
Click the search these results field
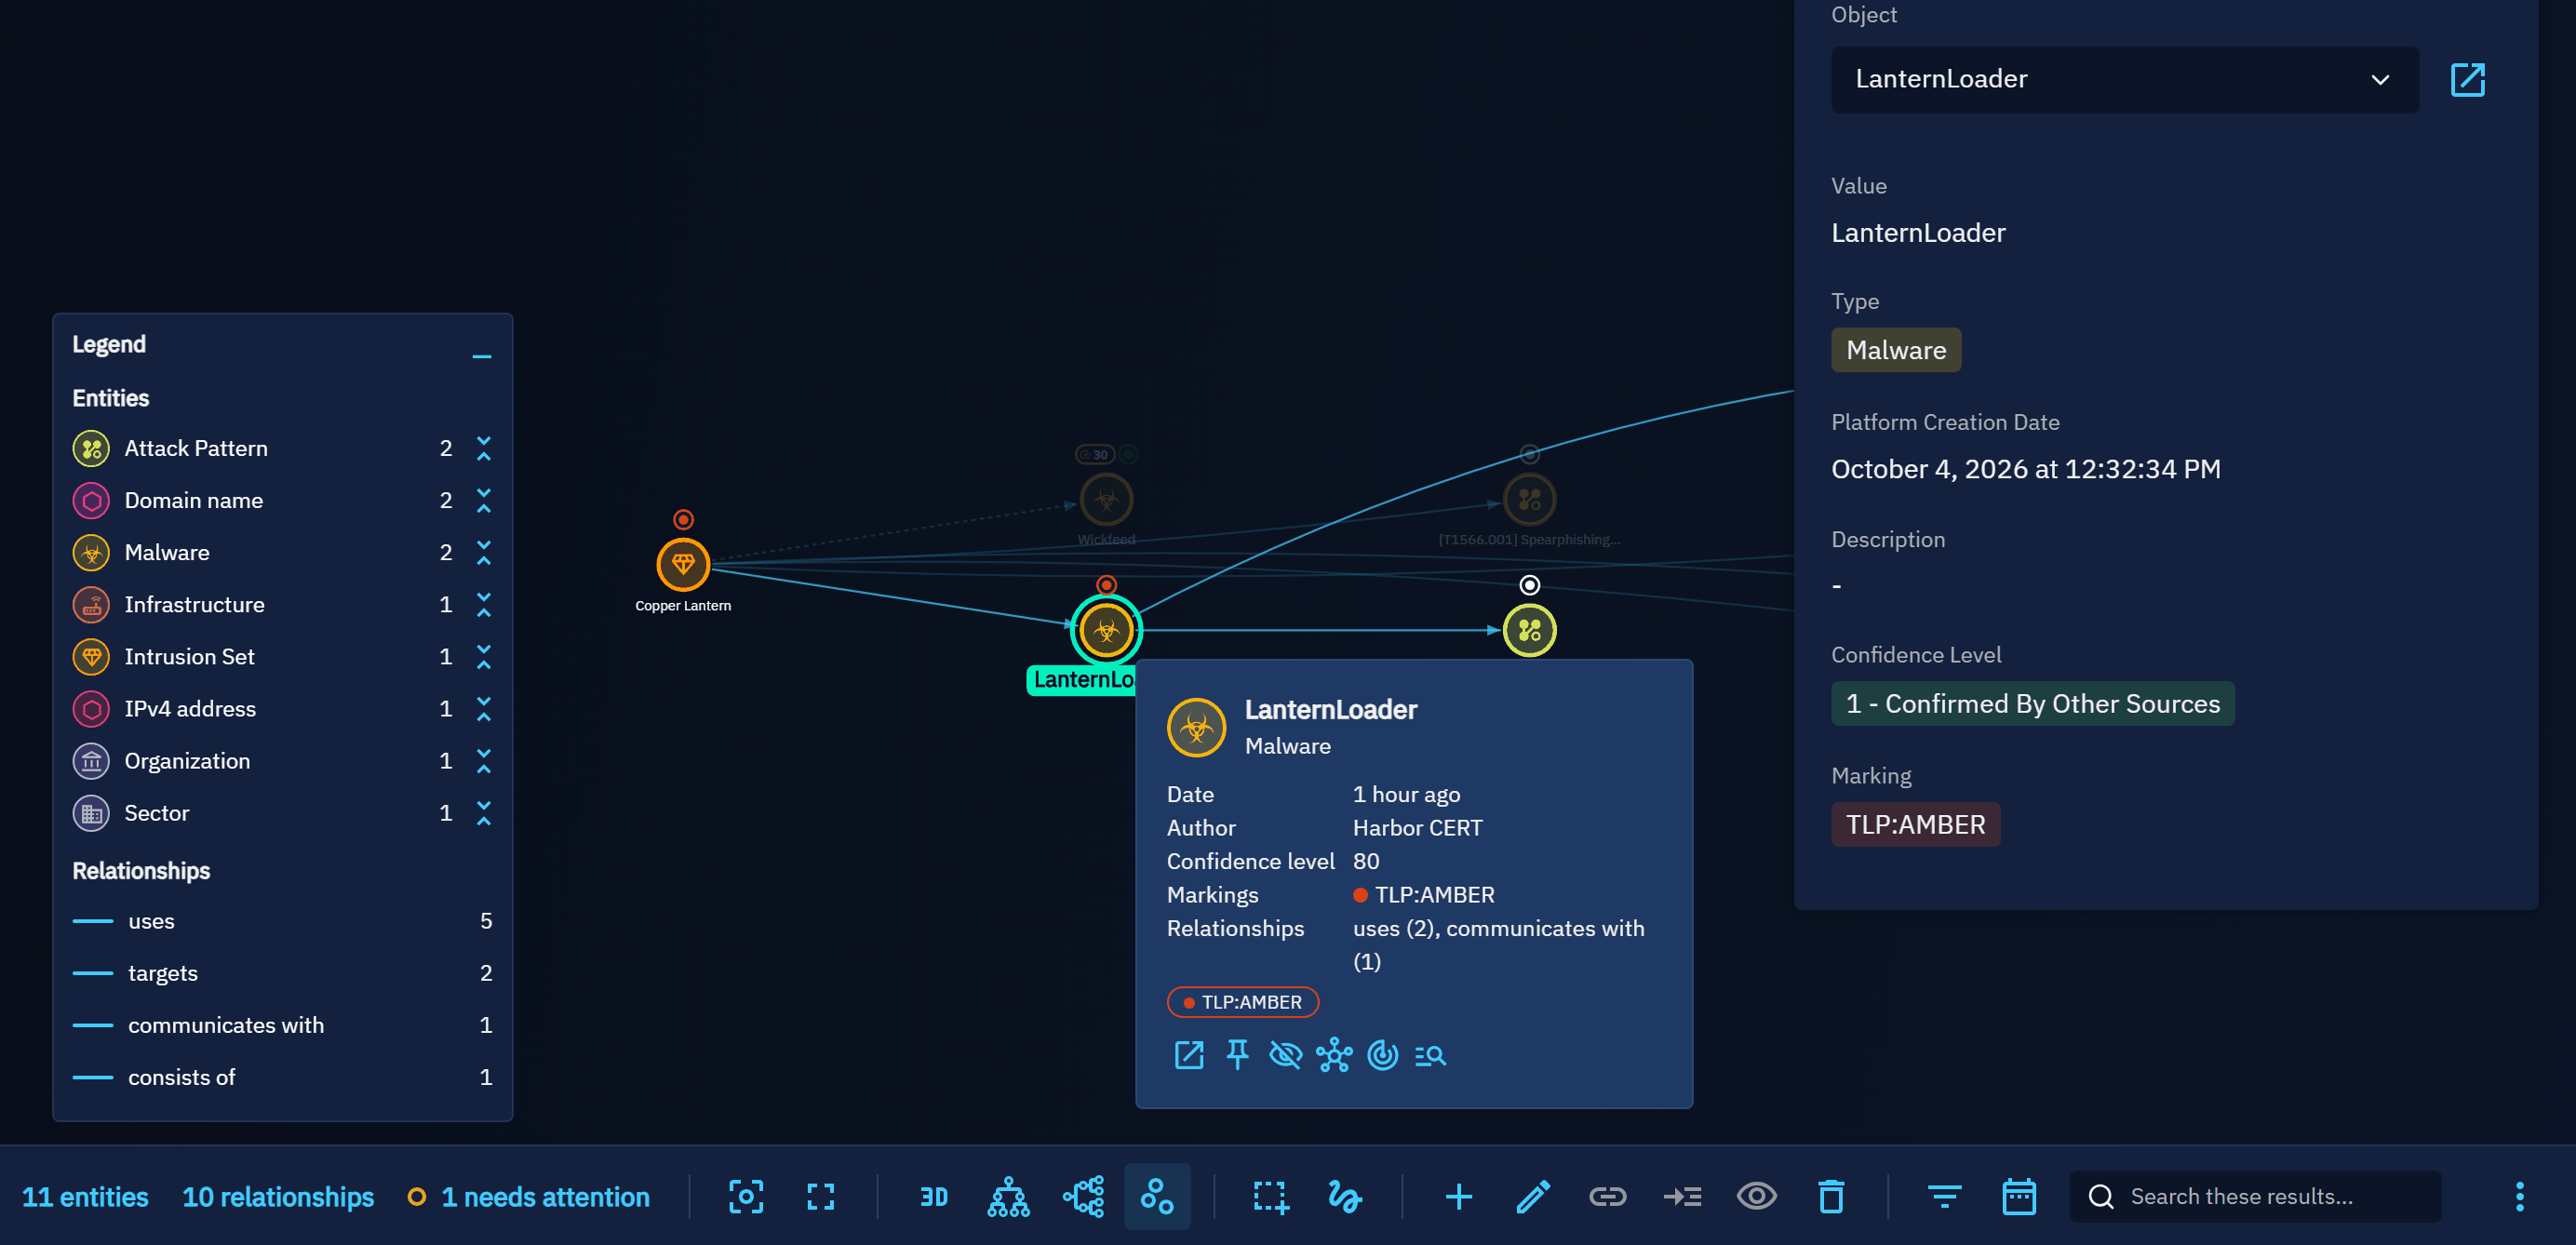pos(2255,1196)
